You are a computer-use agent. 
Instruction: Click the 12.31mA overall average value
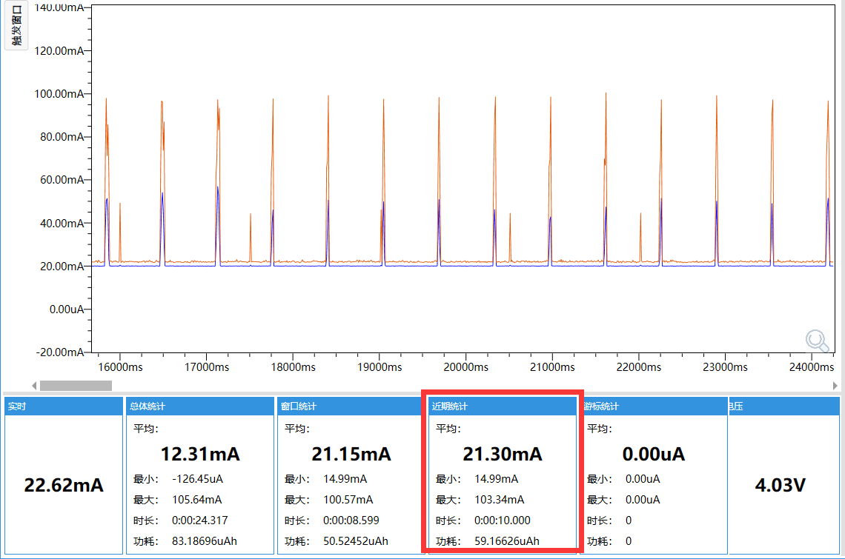(200, 454)
